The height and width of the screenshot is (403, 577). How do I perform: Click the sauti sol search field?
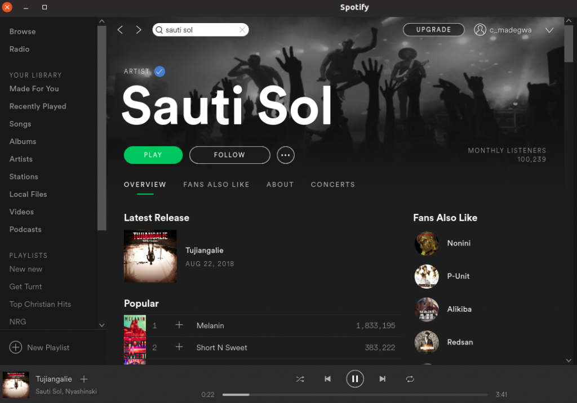[x=201, y=30]
